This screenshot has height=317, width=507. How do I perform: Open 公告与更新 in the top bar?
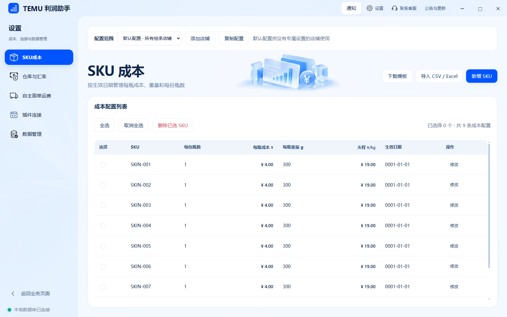point(435,8)
